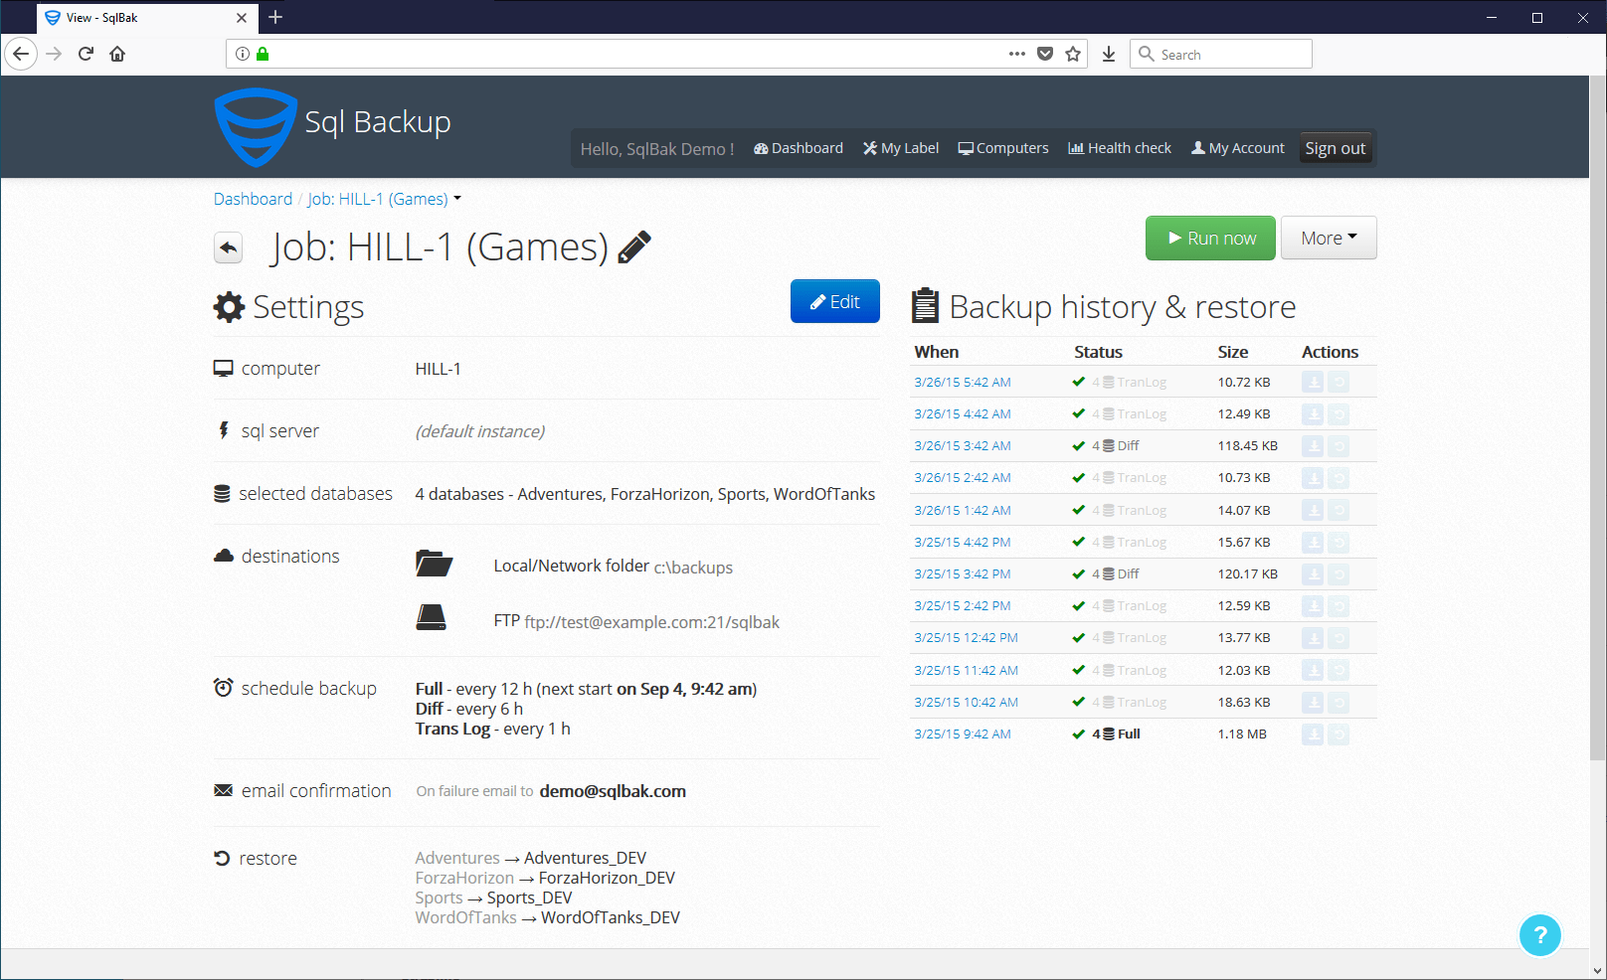Open Health check in the navigation bar

point(1120,148)
